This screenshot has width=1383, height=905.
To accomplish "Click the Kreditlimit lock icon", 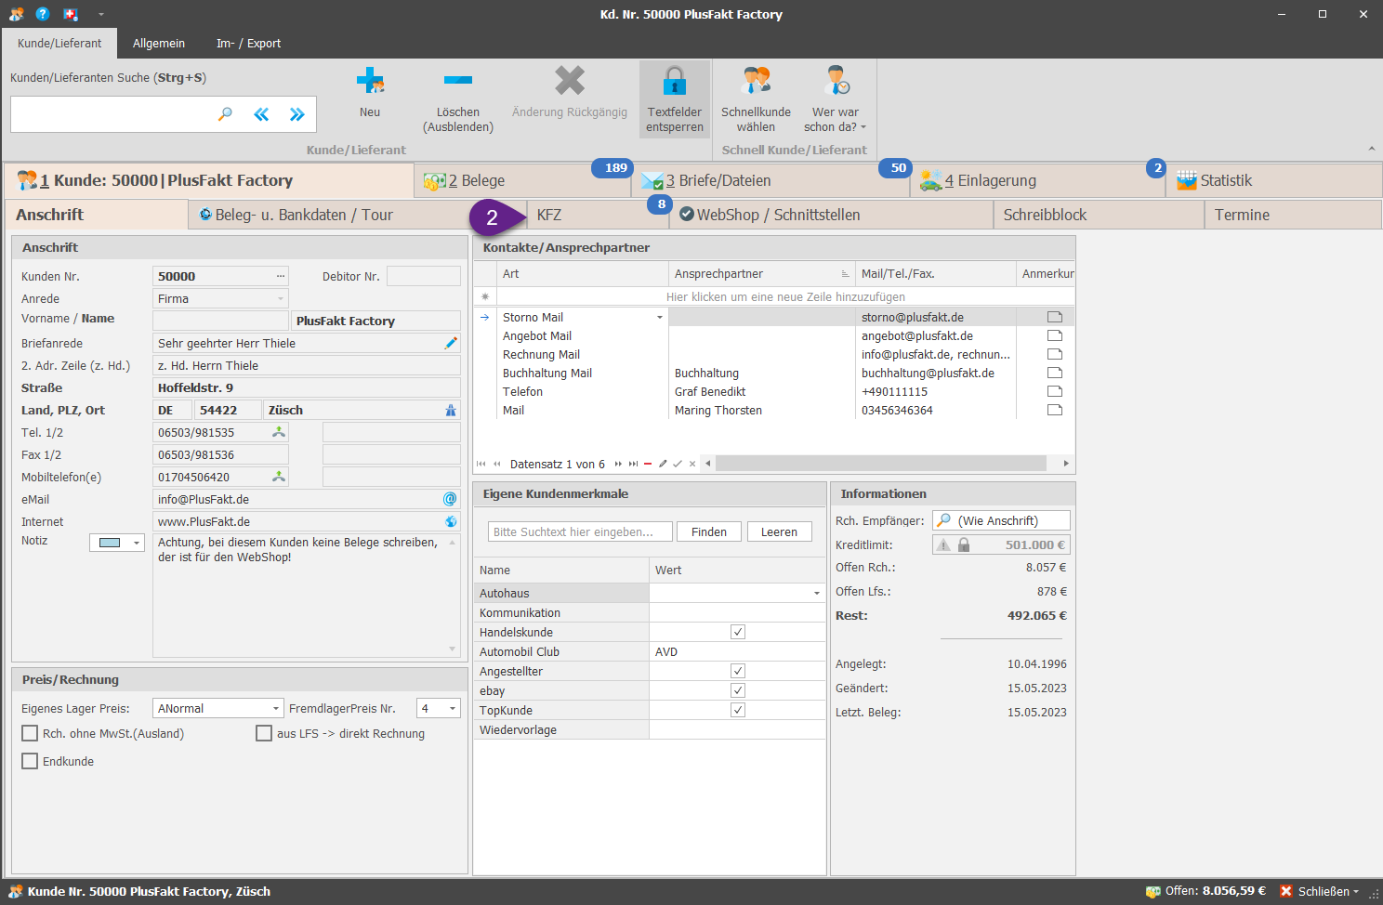I will tap(964, 544).
